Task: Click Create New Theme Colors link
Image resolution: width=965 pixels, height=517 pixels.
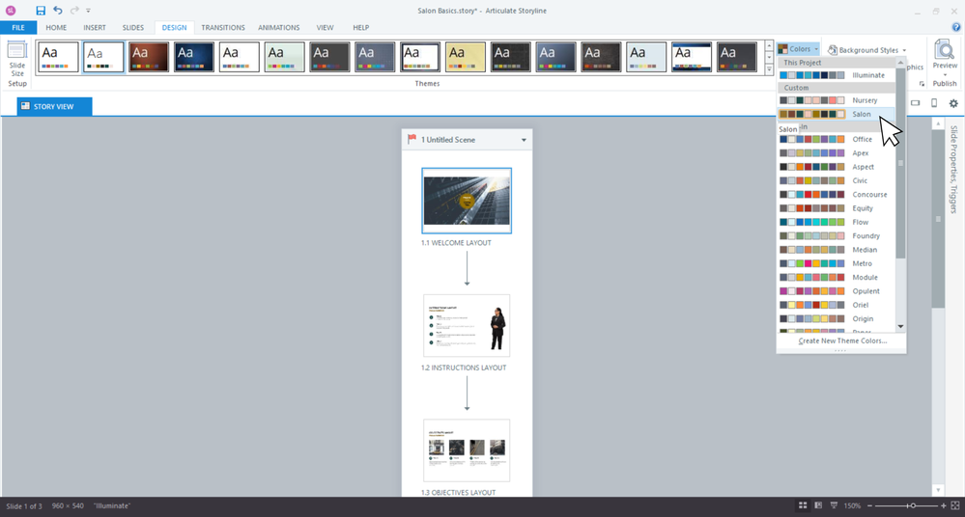Action: (x=842, y=340)
